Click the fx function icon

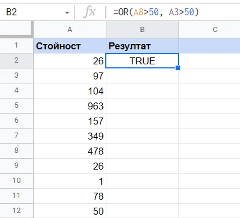tap(89, 12)
